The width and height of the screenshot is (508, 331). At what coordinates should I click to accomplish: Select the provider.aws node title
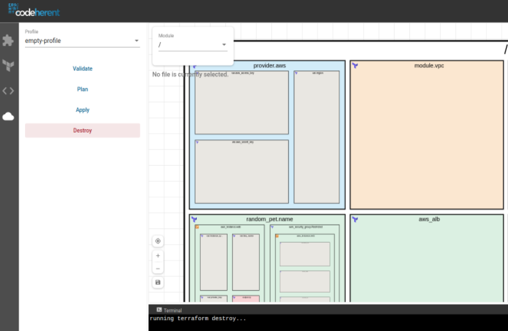pos(269,65)
